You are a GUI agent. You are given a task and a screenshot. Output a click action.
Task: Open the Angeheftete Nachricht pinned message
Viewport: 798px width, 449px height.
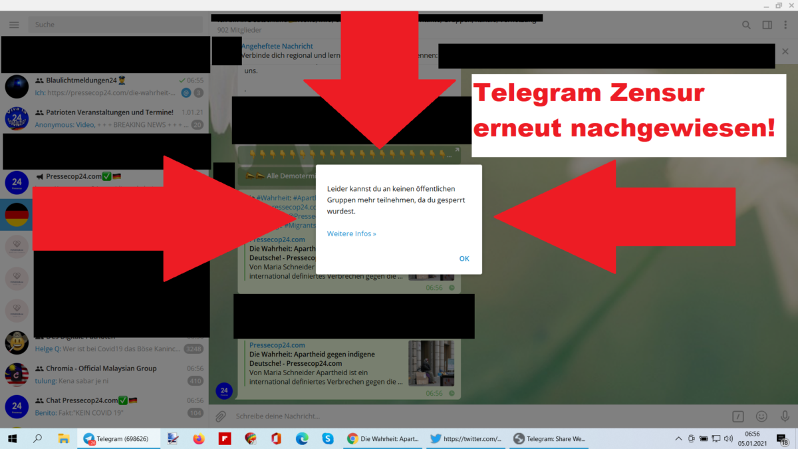coord(277,46)
